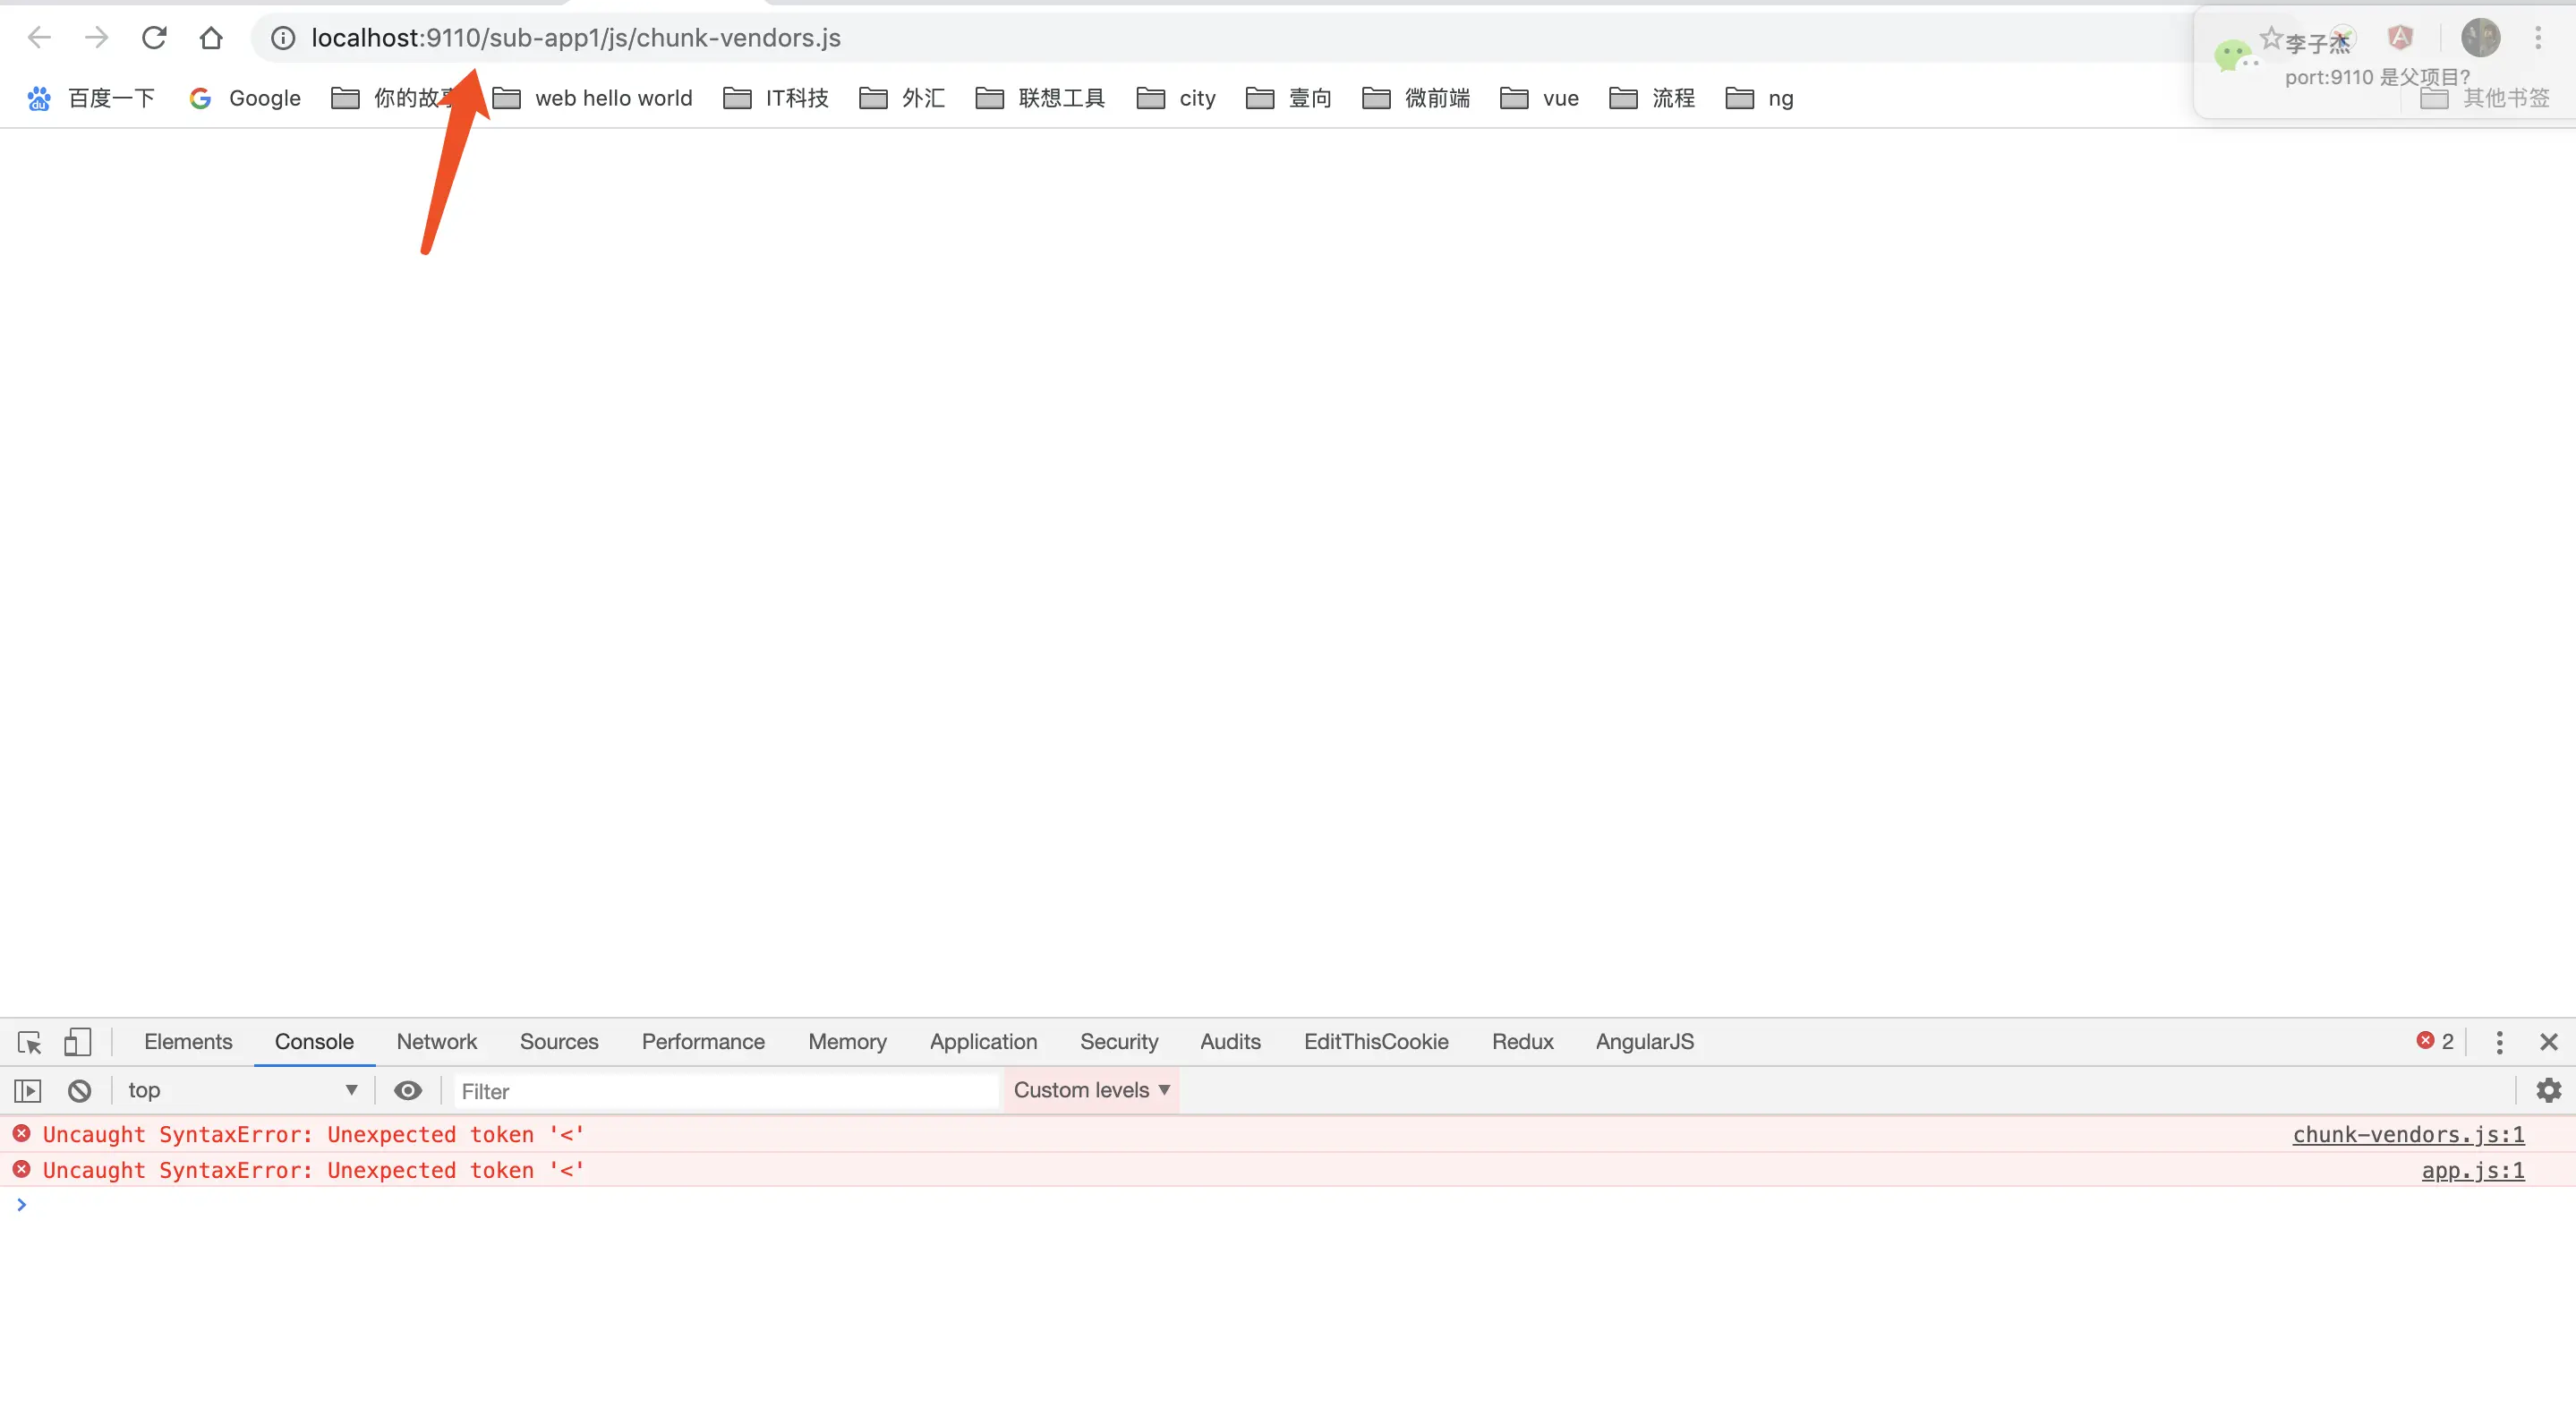Image resolution: width=2576 pixels, height=1425 pixels.
Task: Click the inspect element picker icon
Action: click(x=29, y=1042)
